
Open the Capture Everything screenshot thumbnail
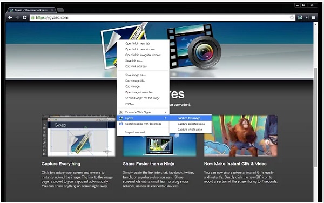click(78, 136)
